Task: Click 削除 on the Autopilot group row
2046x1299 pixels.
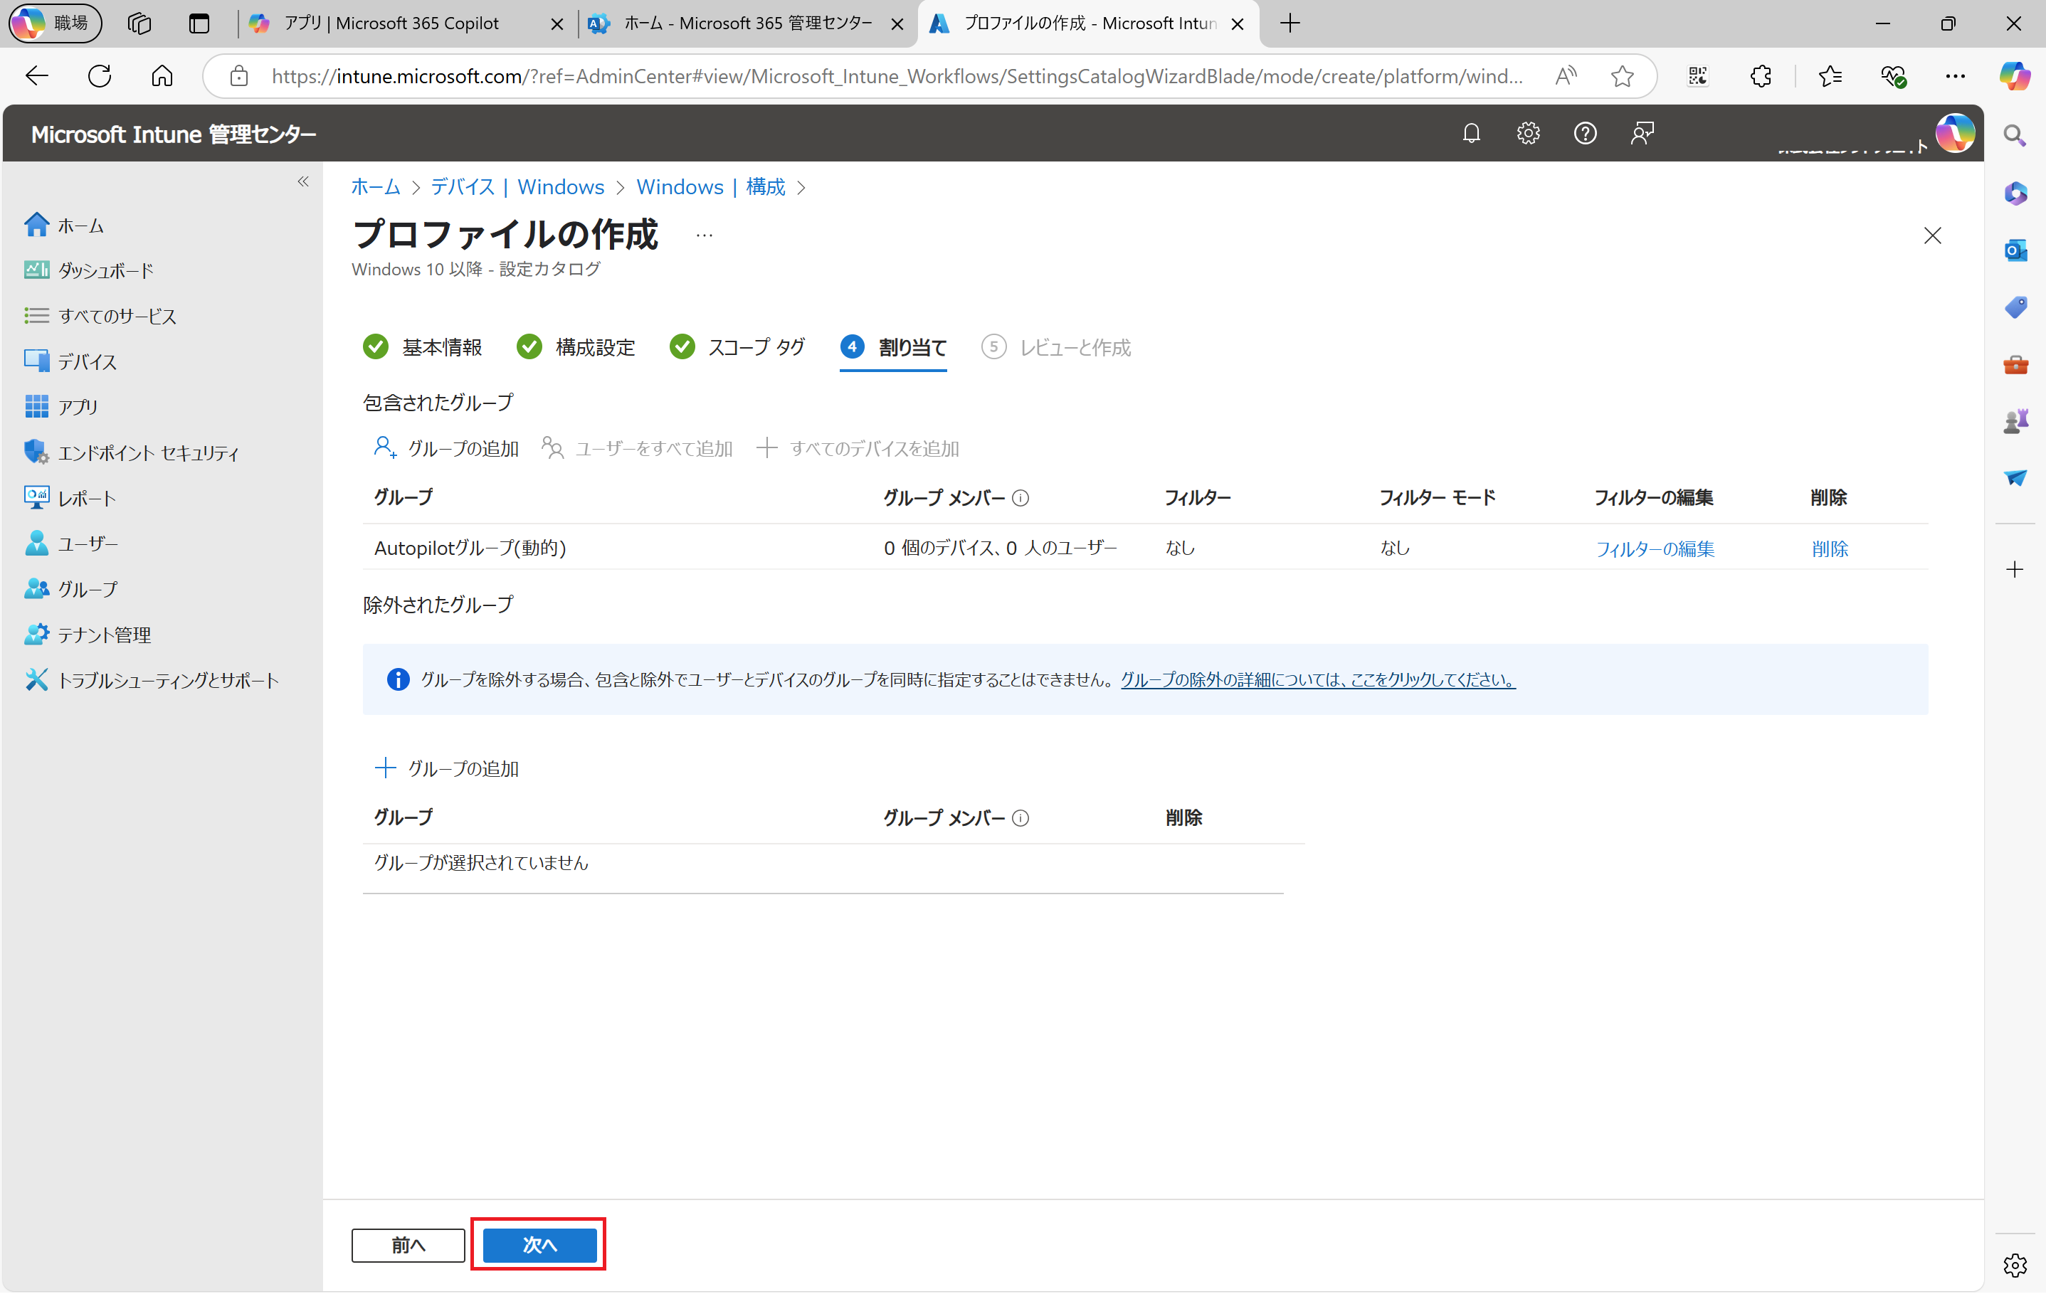Action: click(1830, 548)
